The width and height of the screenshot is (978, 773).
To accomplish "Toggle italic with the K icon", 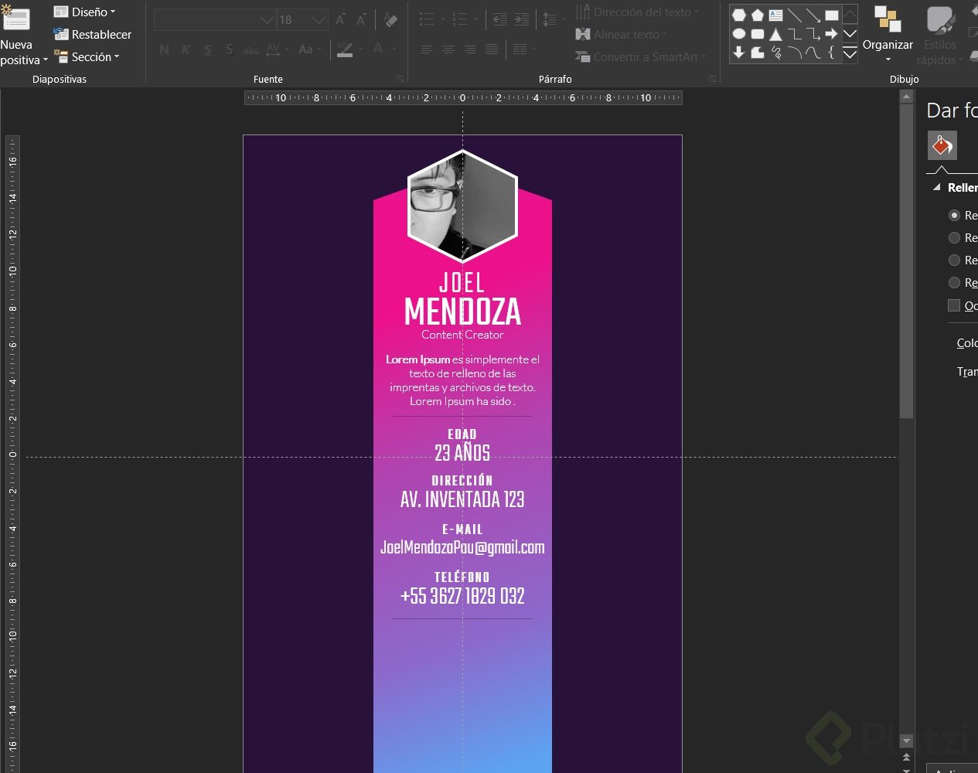I will [186, 50].
